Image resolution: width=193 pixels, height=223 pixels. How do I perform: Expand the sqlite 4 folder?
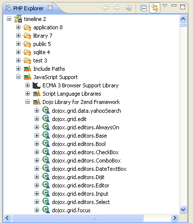click(18, 52)
